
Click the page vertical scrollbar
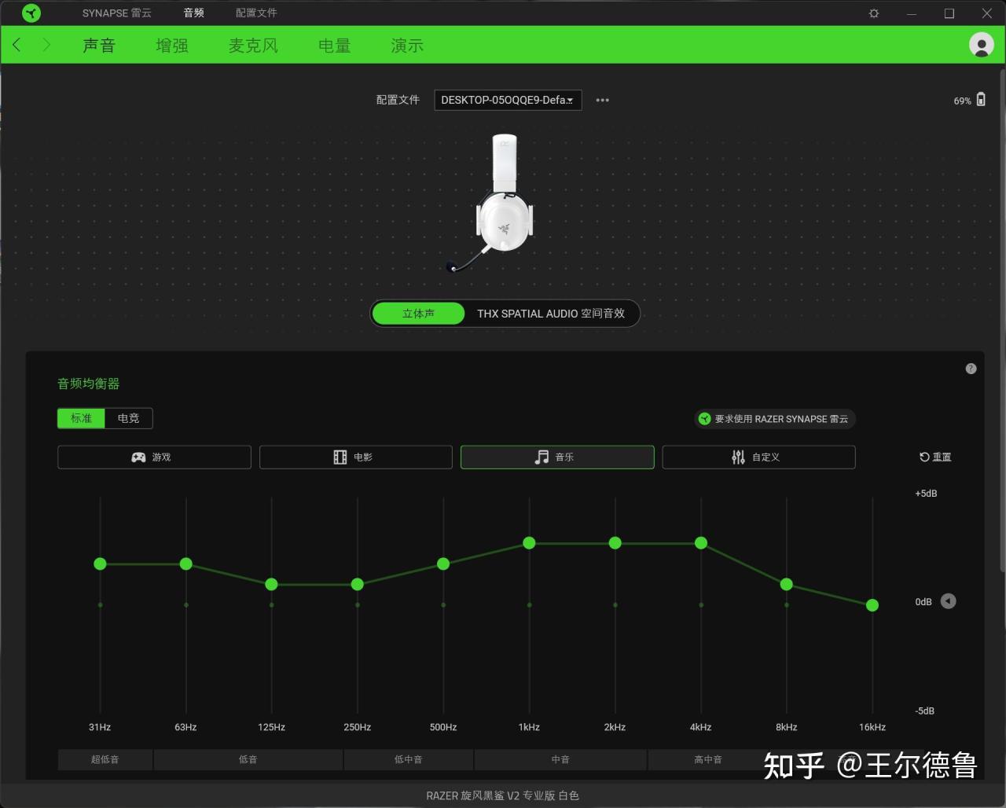pos(1001,319)
